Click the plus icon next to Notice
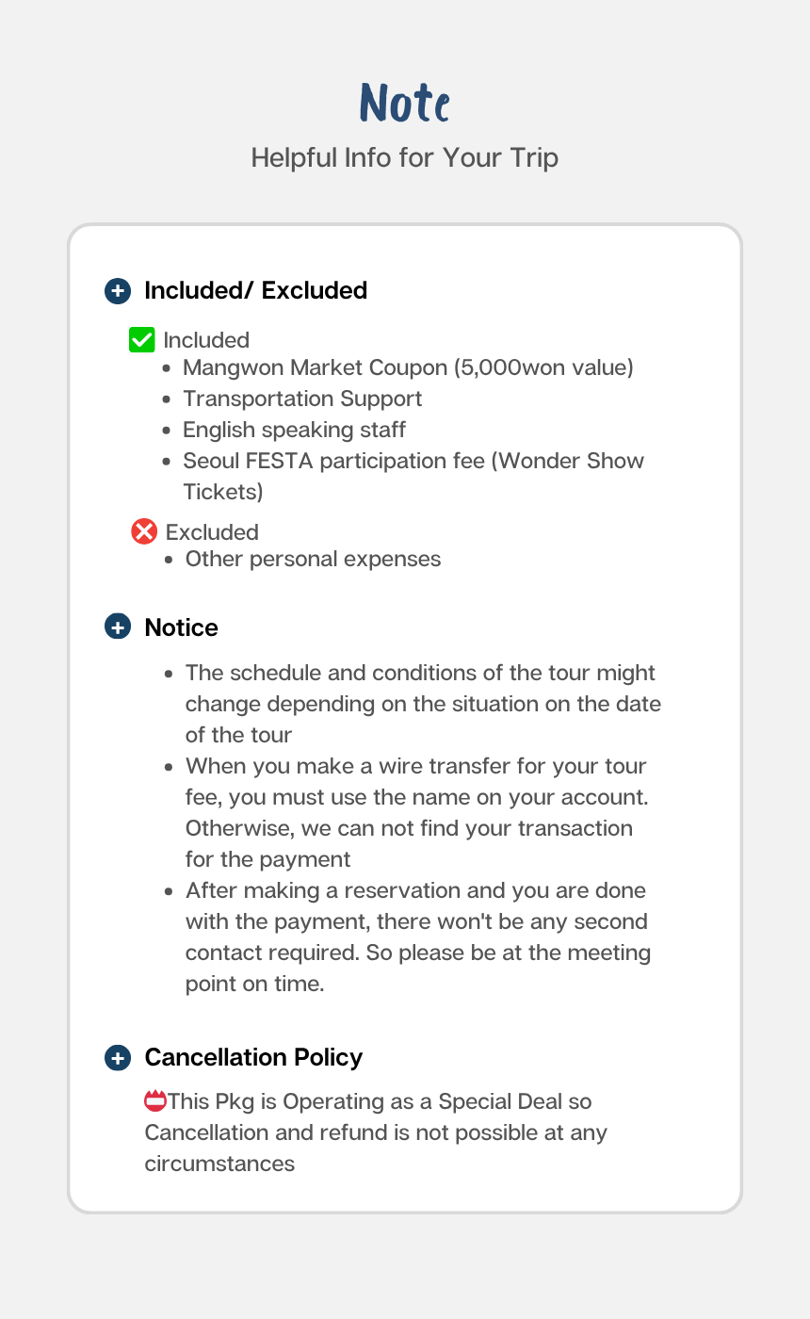Image resolution: width=810 pixels, height=1319 pixels. click(x=118, y=627)
